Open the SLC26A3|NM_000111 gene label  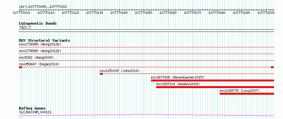pyautogui.click(x=35, y=112)
